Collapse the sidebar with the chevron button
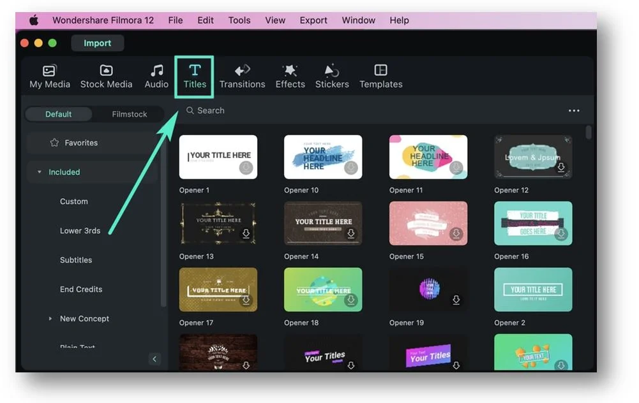639x403 pixels. point(154,358)
